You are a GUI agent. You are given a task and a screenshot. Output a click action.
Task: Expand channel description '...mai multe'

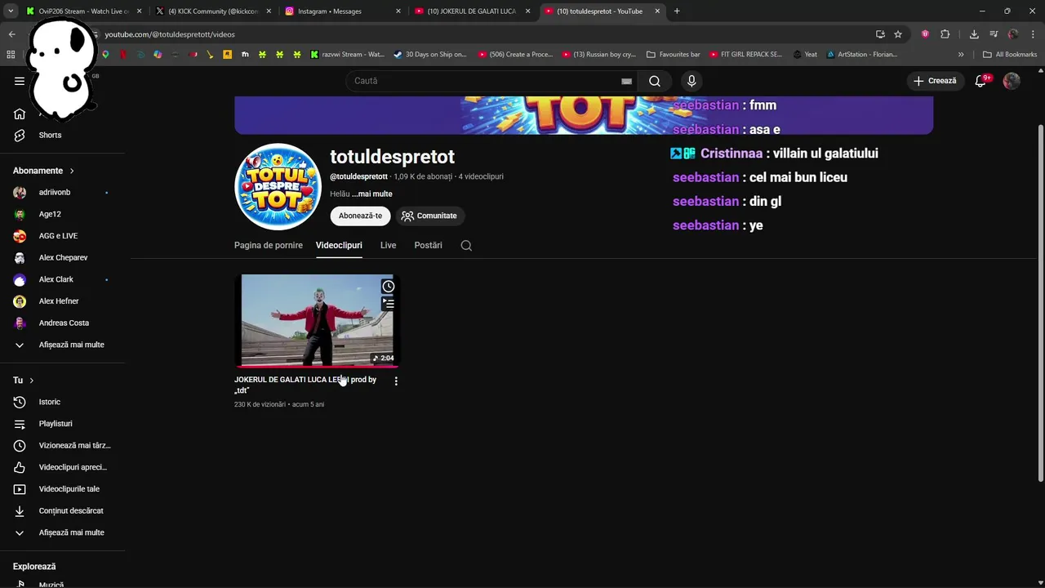372,194
